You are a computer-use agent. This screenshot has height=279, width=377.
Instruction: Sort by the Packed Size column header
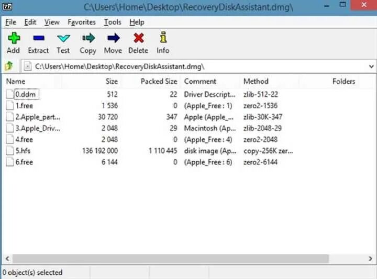pyautogui.click(x=159, y=81)
